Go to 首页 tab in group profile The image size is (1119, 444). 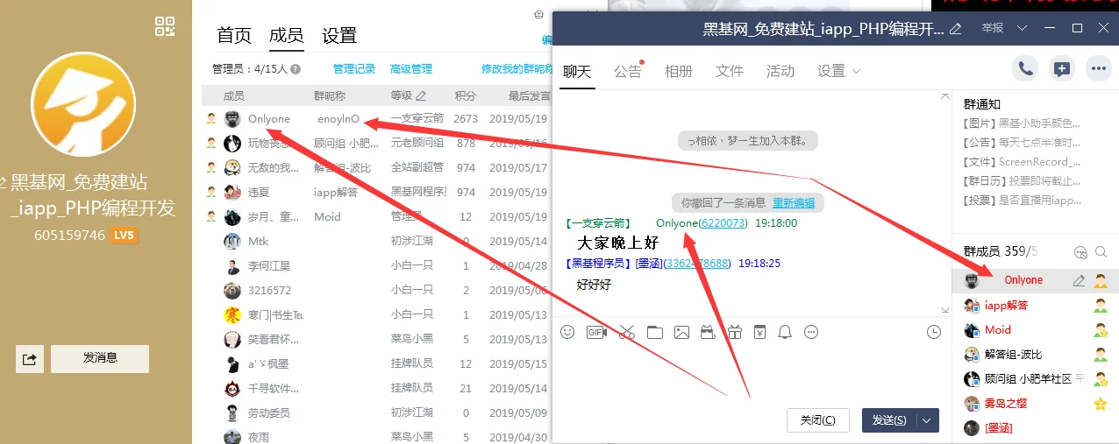click(234, 36)
